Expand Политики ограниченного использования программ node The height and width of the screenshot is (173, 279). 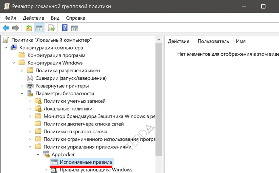pyautogui.click(x=30, y=139)
